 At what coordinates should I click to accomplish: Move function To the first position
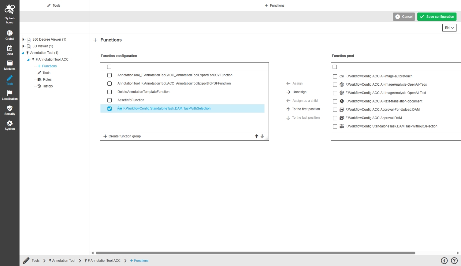(303, 109)
